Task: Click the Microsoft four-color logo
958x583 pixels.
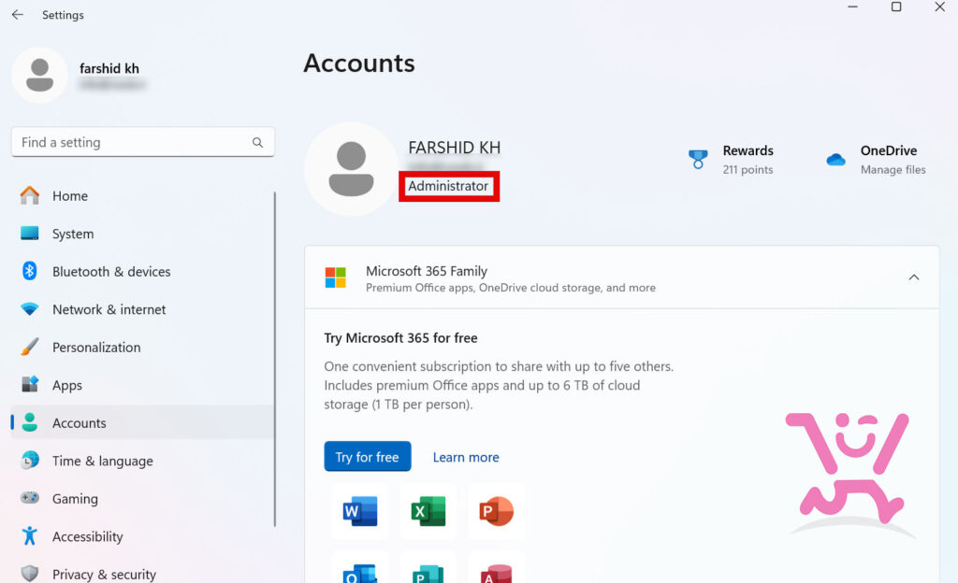Action: pyautogui.click(x=336, y=277)
